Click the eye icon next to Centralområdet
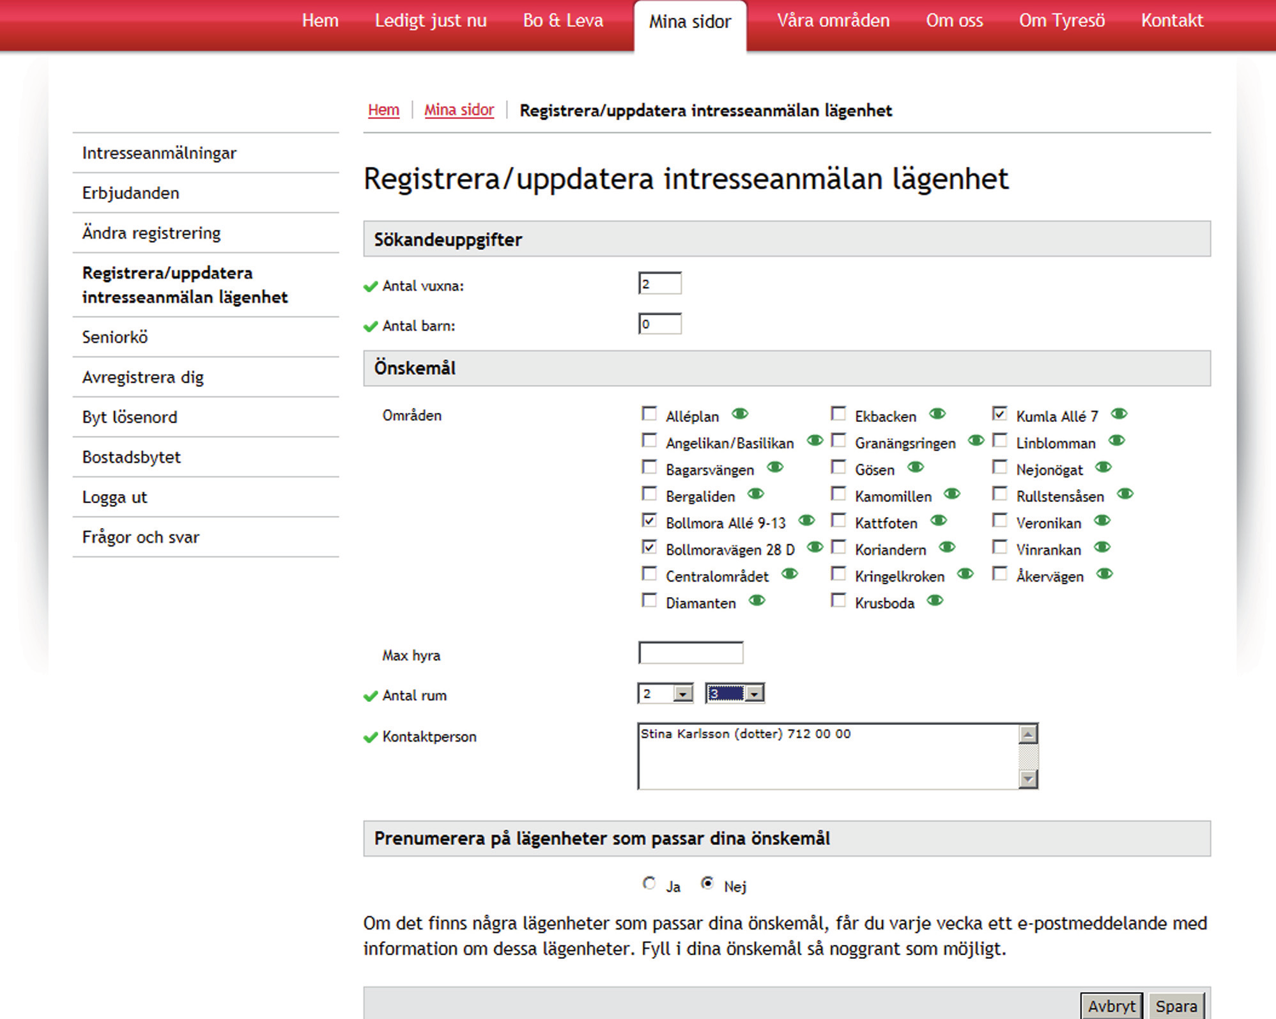 click(790, 573)
